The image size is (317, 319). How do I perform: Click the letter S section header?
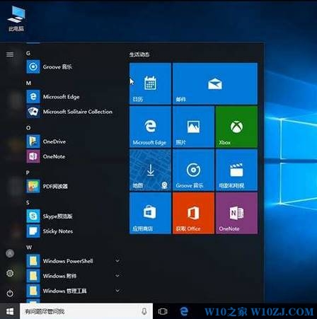28,202
